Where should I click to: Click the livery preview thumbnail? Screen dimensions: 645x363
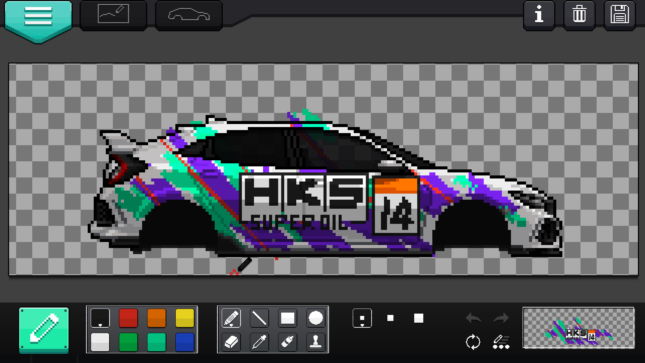click(578, 328)
